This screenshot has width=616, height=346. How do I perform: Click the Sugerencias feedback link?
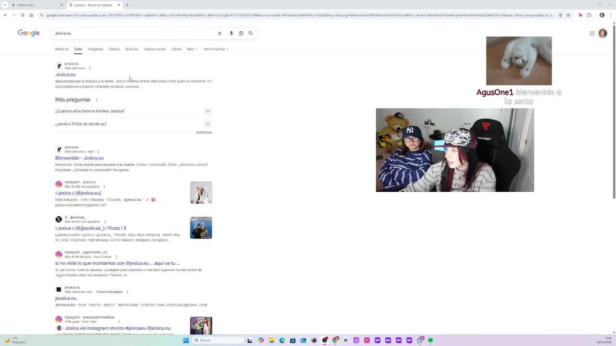tap(204, 132)
